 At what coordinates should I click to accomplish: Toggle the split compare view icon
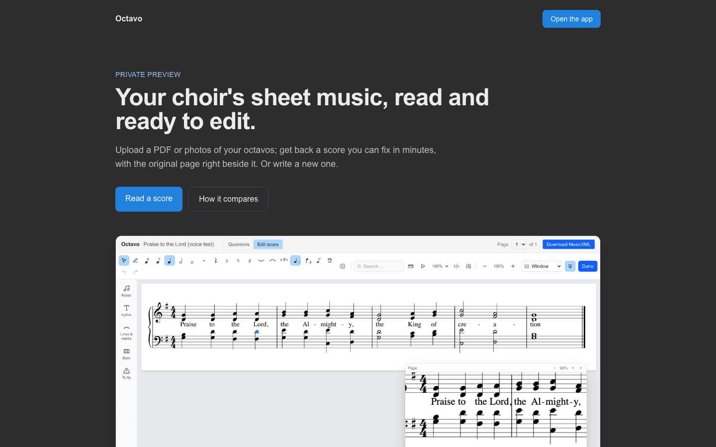pos(456,266)
